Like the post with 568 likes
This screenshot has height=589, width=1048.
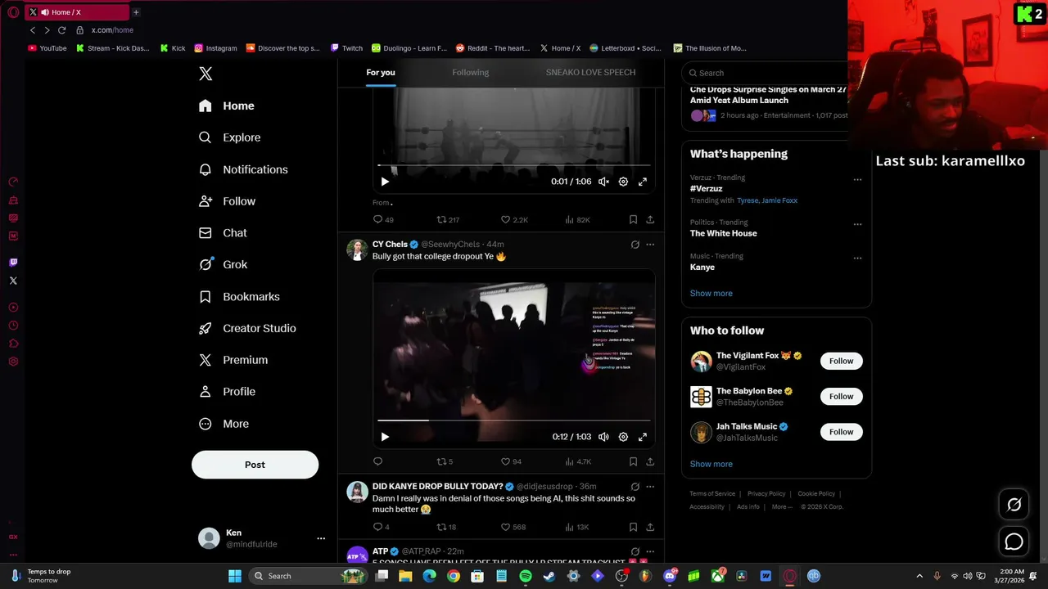tap(513, 527)
